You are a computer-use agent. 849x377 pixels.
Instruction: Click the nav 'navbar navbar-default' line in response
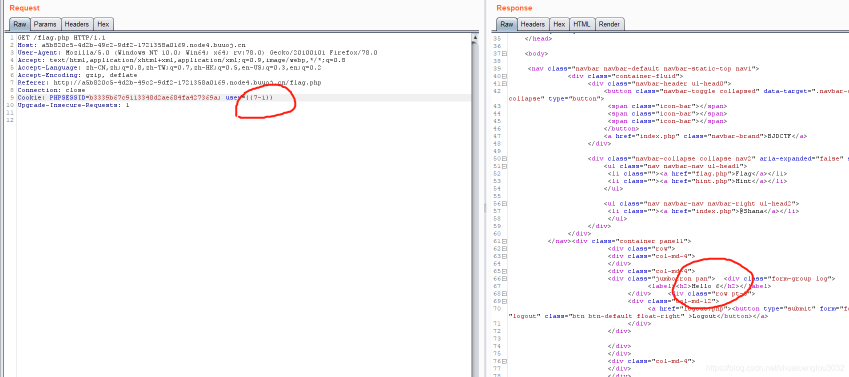click(643, 68)
